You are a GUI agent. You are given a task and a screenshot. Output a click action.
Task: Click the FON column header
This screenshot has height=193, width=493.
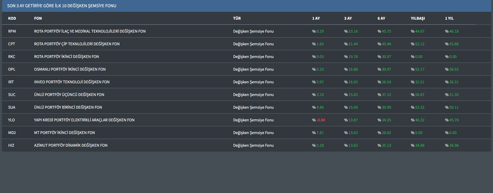38,18
